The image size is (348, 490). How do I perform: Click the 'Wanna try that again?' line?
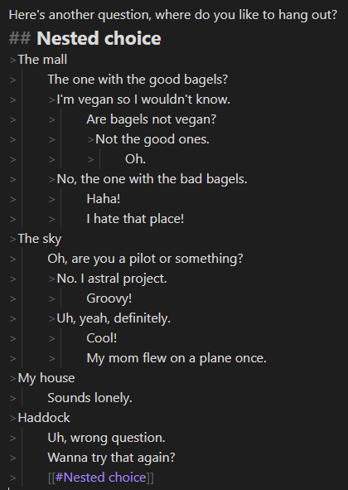point(112,458)
